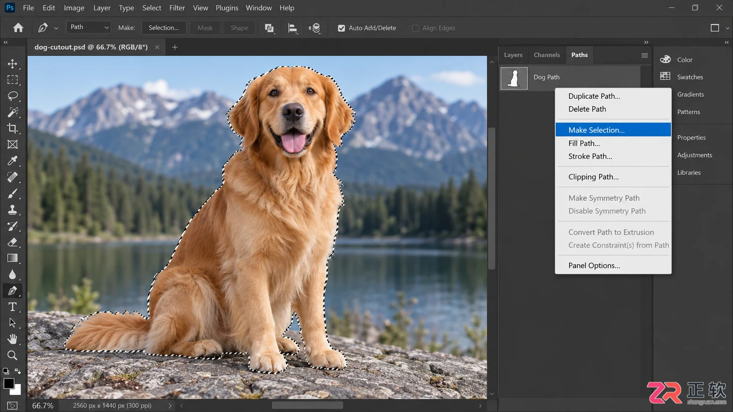Activate the Zoom tool
The image size is (733, 412).
(12, 355)
